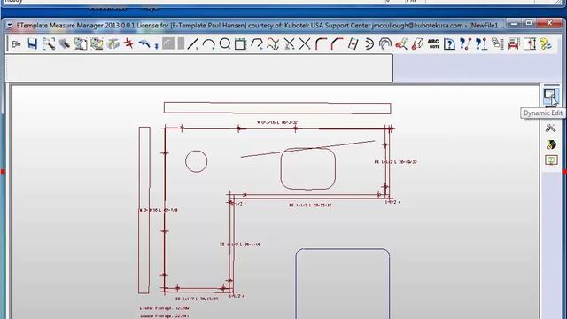The width and height of the screenshot is (567, 319).
Task: Click the boxed question mark inquiry icon
Action: 449,44
